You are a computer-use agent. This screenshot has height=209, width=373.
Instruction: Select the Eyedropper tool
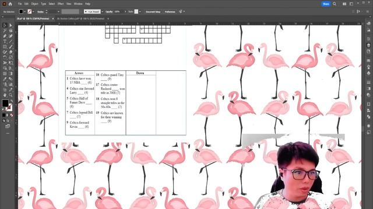5,79
